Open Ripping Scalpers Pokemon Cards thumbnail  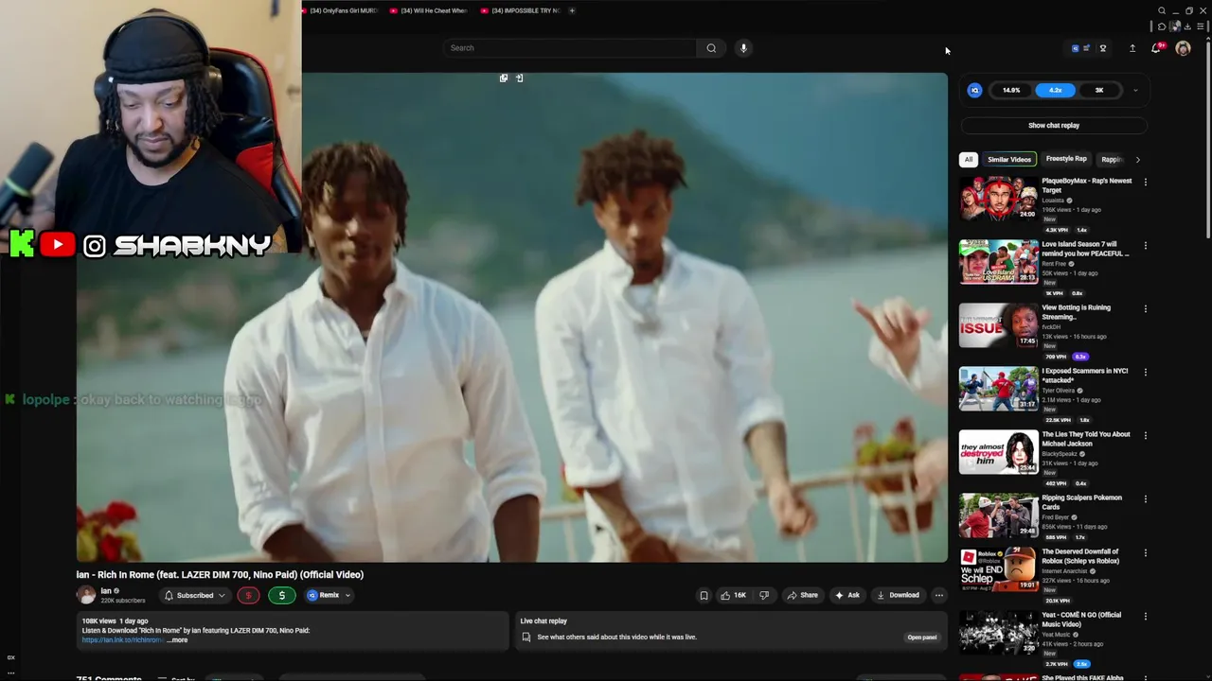point(998,515)
